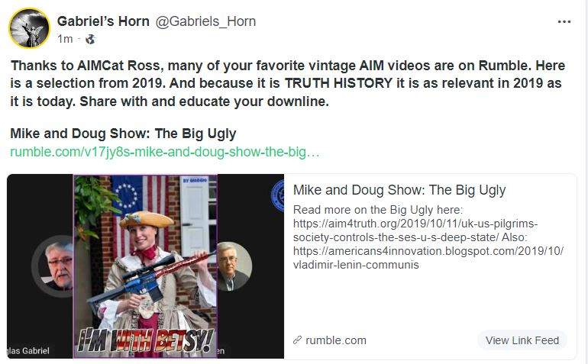Click the @Gabriels_Horn handle
The height and width of the screenshot is (364, 588).
(205, 21)
